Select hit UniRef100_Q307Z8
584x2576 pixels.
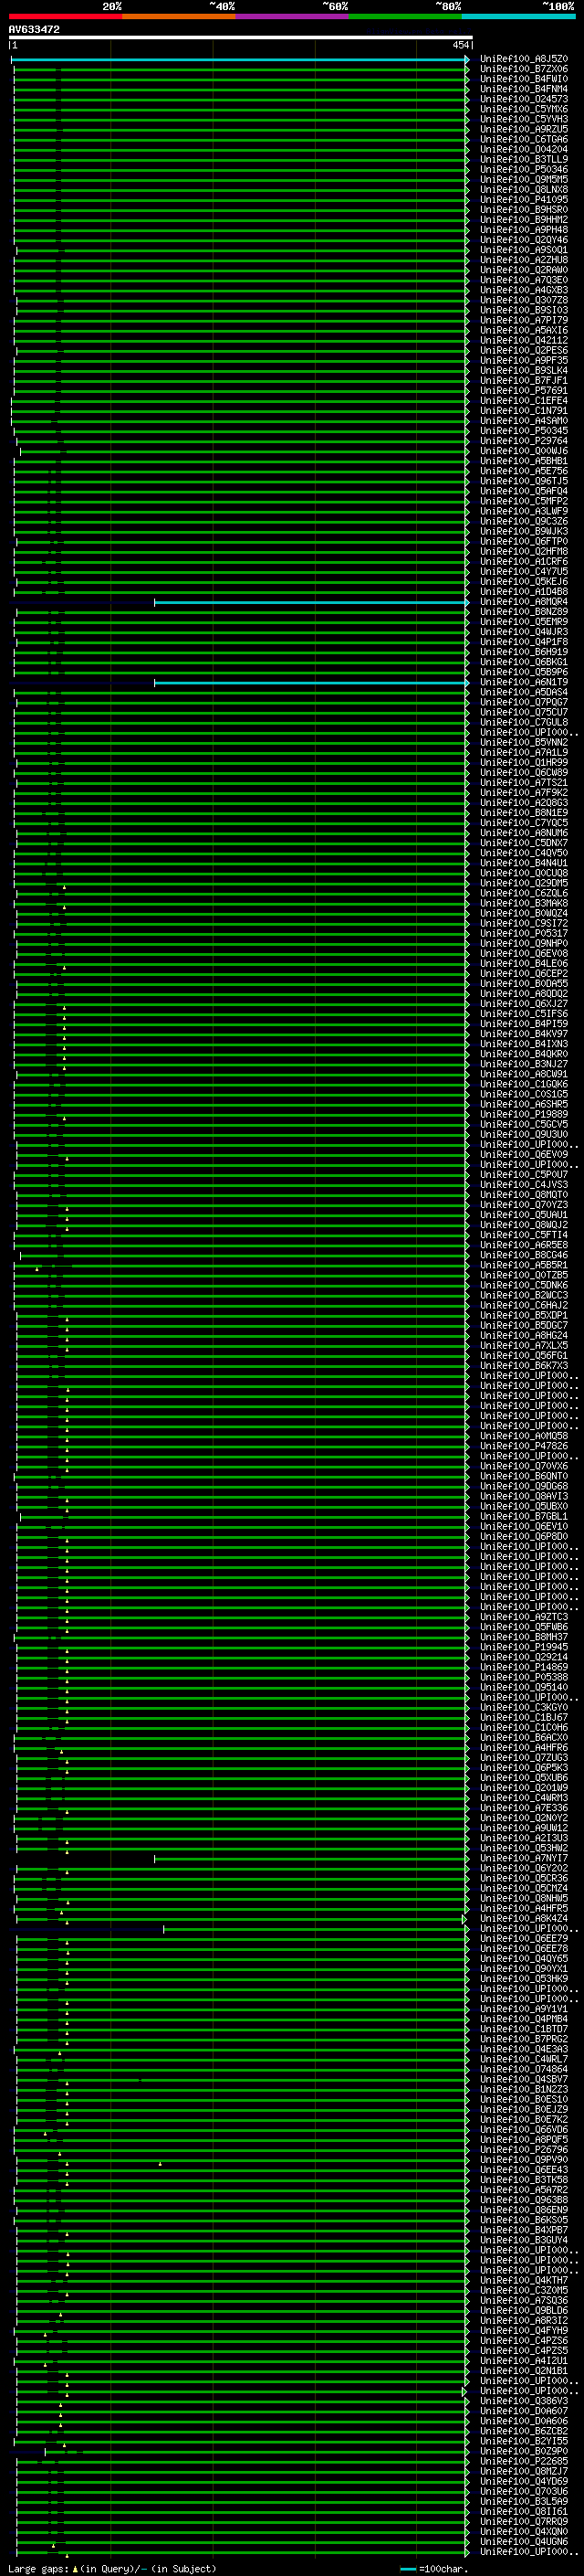pos(524,300)
